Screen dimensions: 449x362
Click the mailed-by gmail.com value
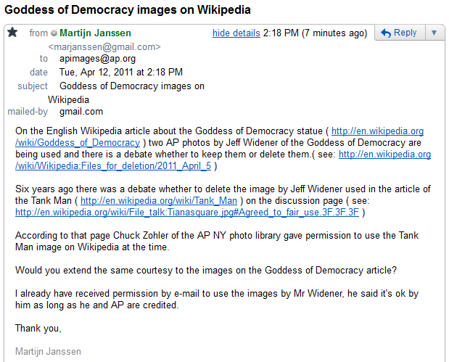pyautogui.click(x=81, y=112)
